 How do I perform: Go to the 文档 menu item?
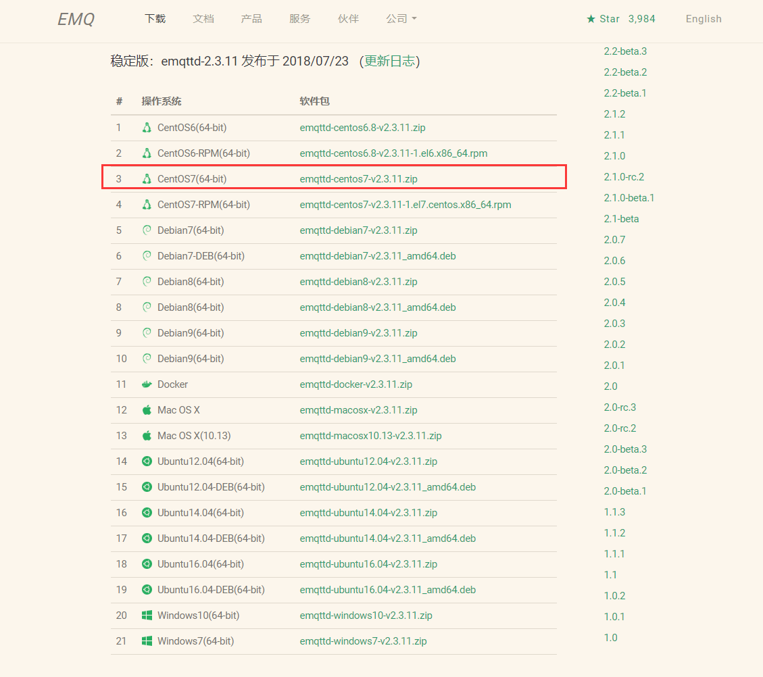pos(203,19)
